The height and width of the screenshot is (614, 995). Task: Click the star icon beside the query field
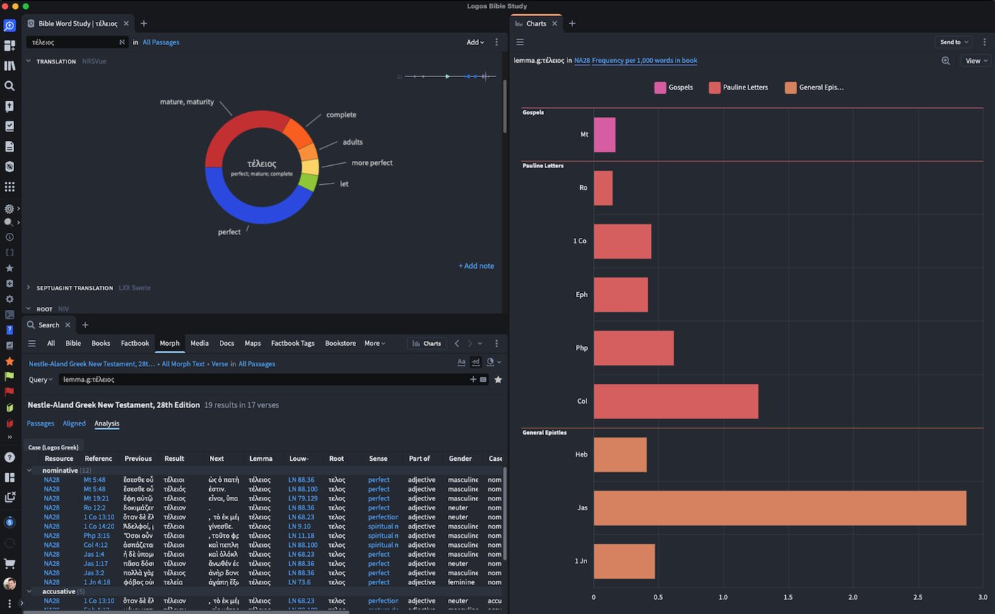pyautogui.click(x=498, y=380)
